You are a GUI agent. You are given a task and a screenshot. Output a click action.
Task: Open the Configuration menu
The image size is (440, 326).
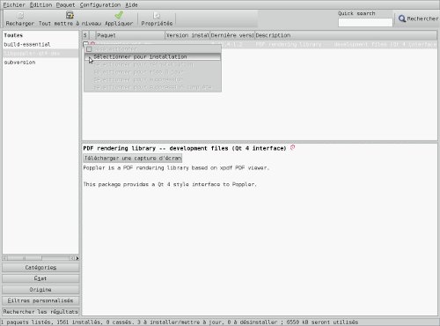pos(100,4)
